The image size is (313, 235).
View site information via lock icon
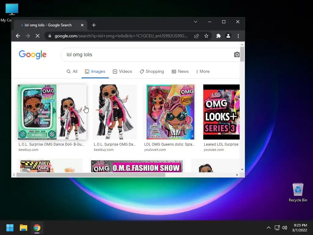[x=50, y=36]
